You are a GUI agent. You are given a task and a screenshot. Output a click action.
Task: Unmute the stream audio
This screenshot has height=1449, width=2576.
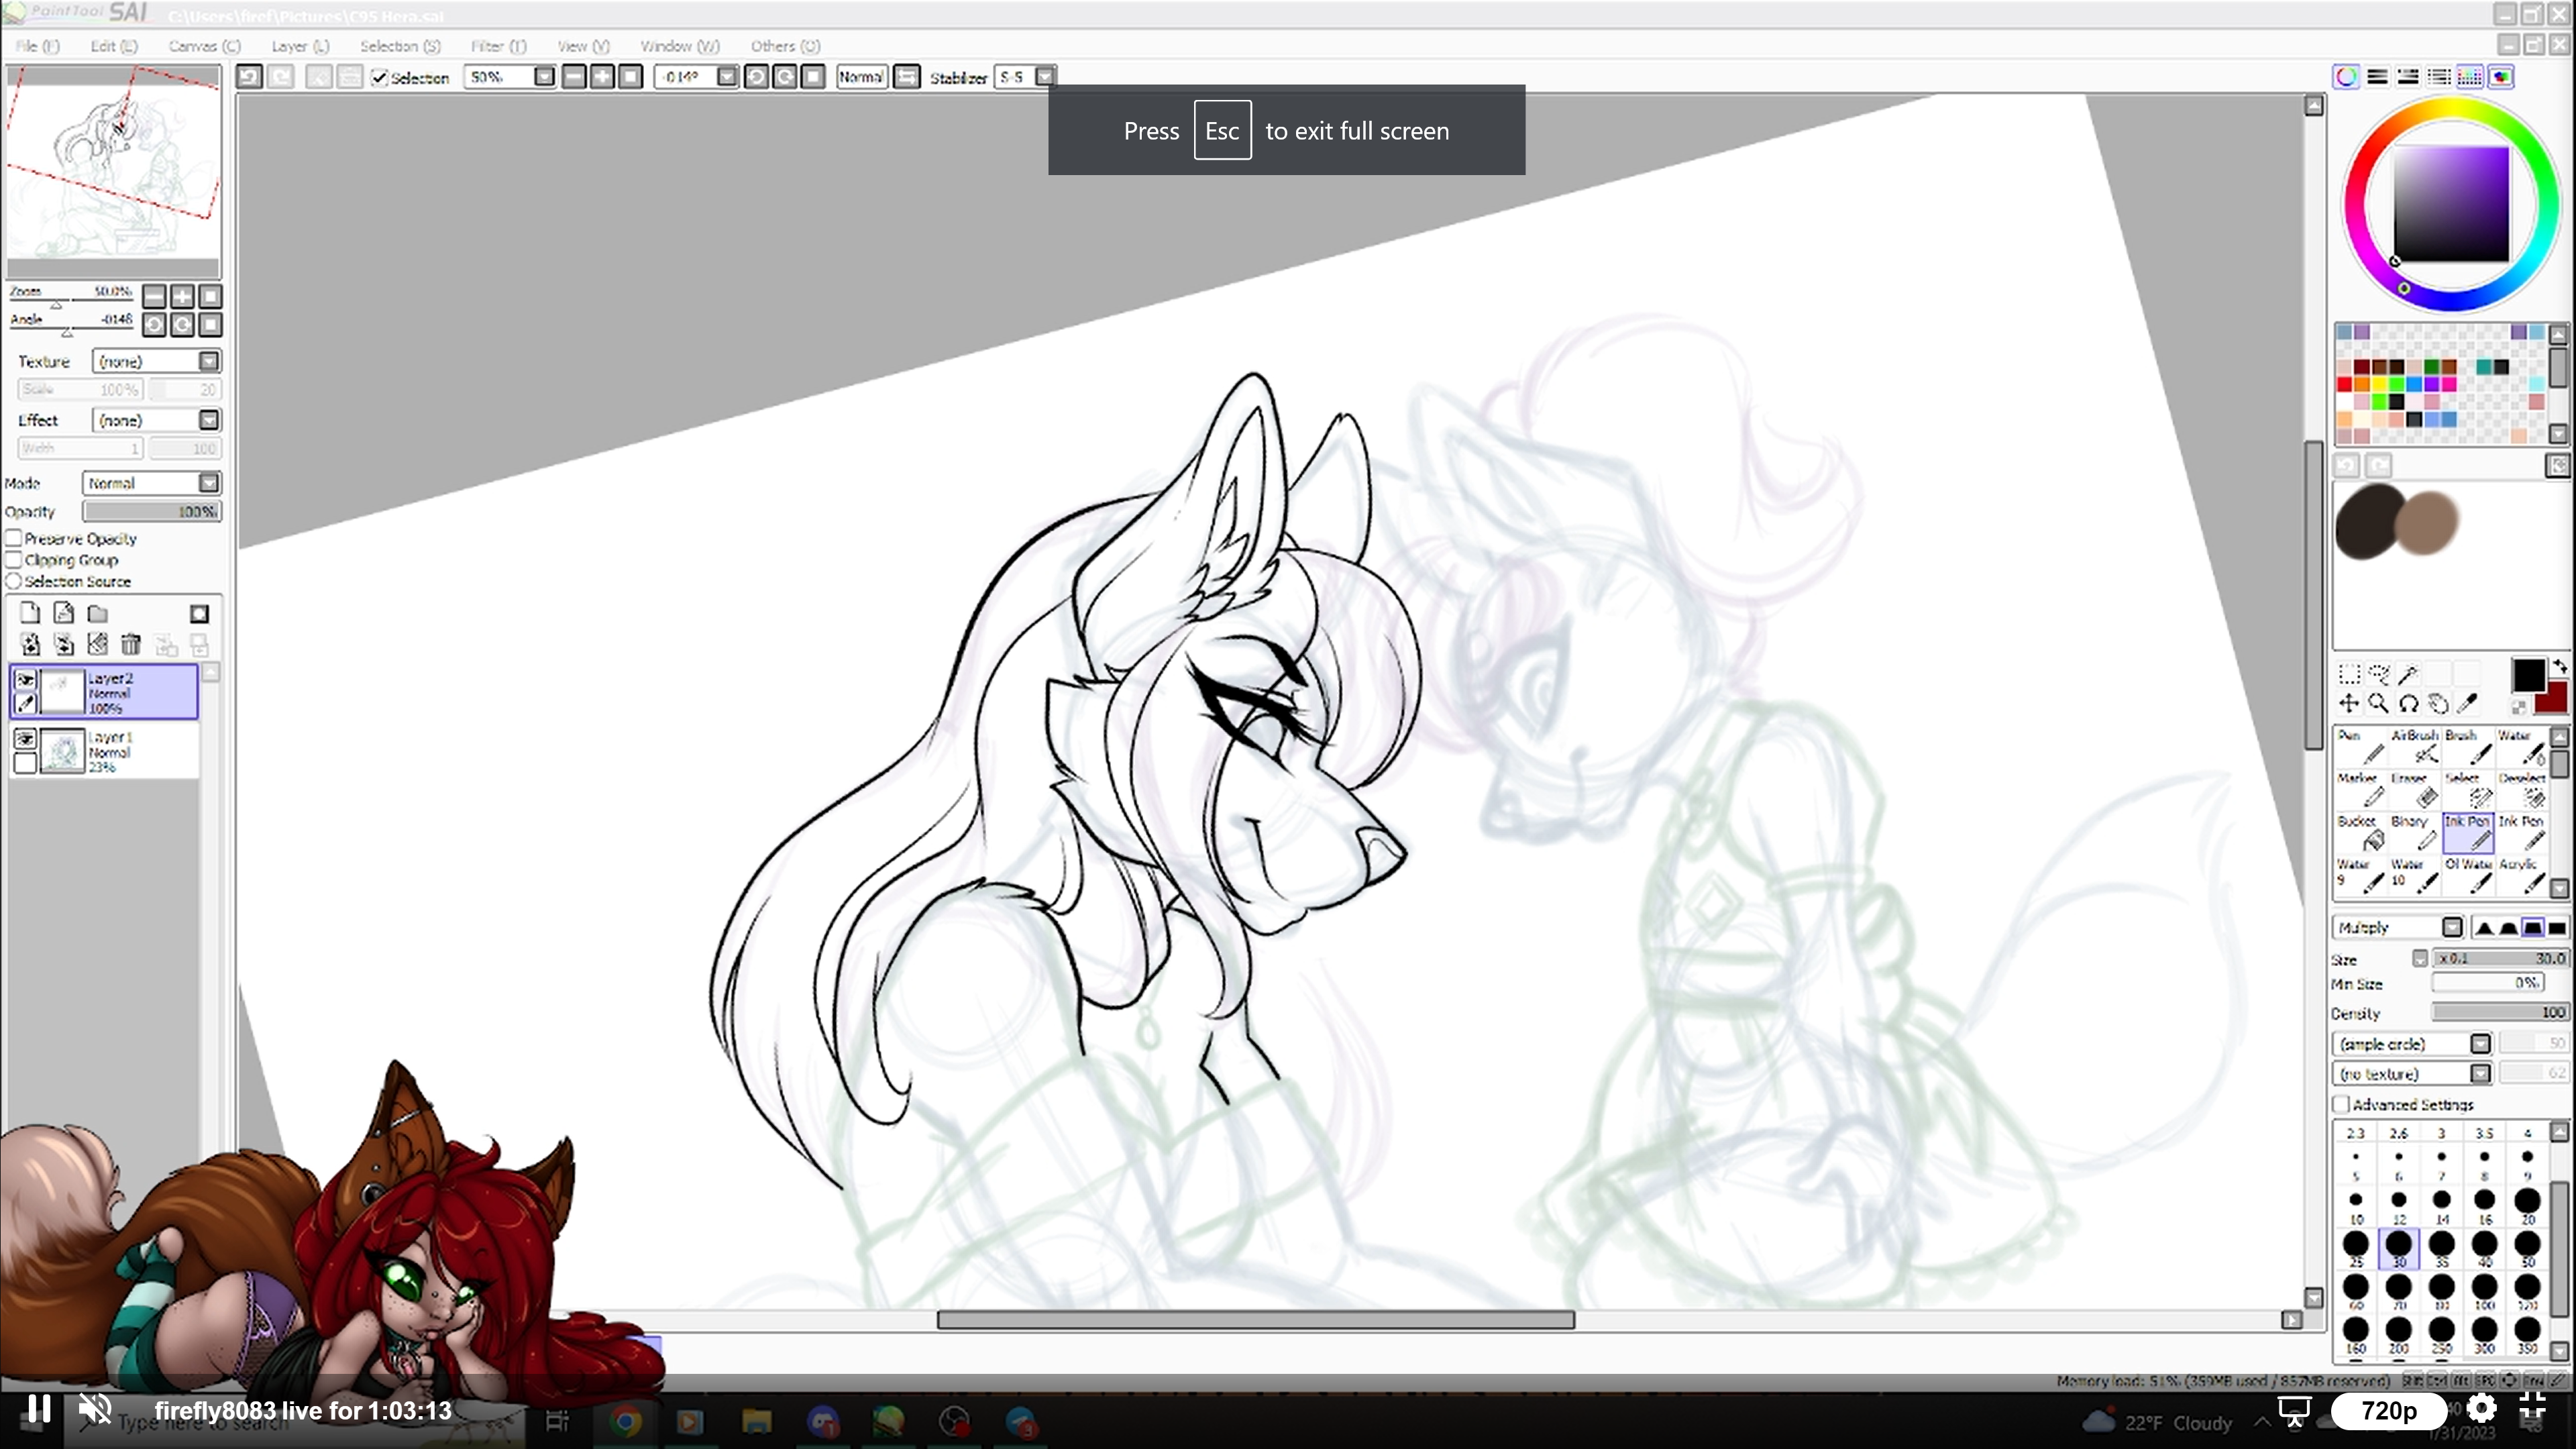[96, 1410]
